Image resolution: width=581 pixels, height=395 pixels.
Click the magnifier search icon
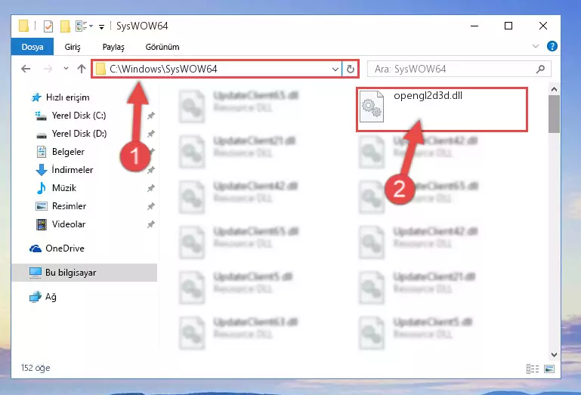541,69
